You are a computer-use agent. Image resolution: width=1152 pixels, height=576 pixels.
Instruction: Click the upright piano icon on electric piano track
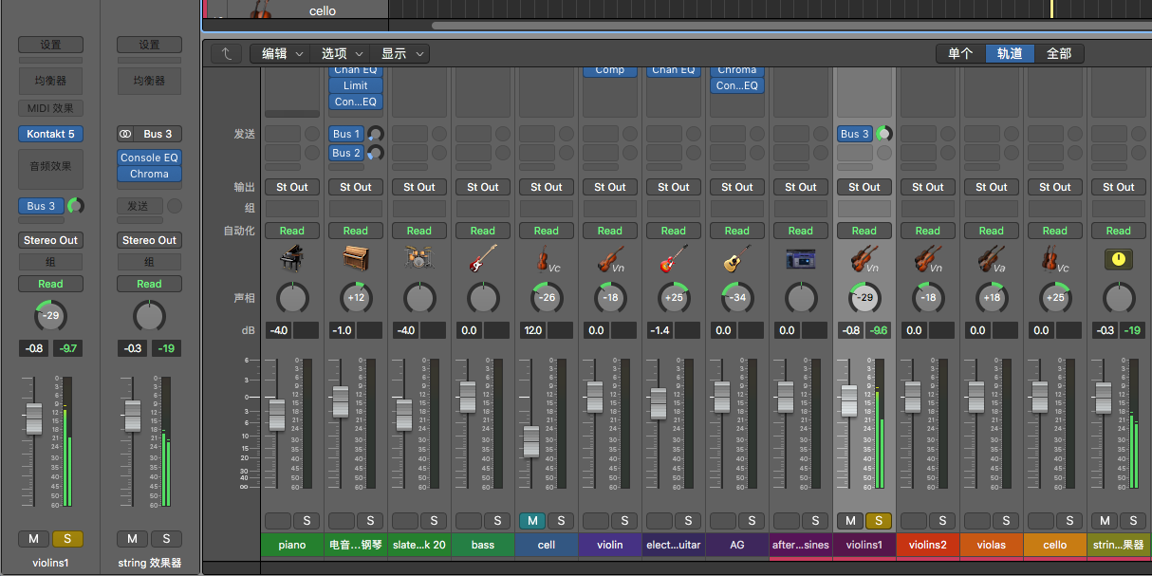[x=355, y=259]
